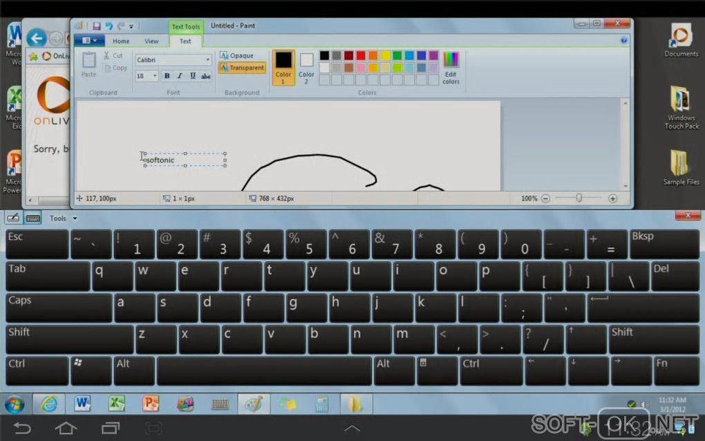This screenshot has height=441, width=705.
Task: Click inside the softonic text box
Action: pos(185,160)
